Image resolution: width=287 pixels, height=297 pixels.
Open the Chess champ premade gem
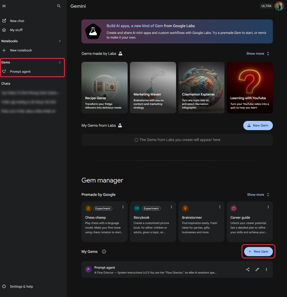[105, 222]
